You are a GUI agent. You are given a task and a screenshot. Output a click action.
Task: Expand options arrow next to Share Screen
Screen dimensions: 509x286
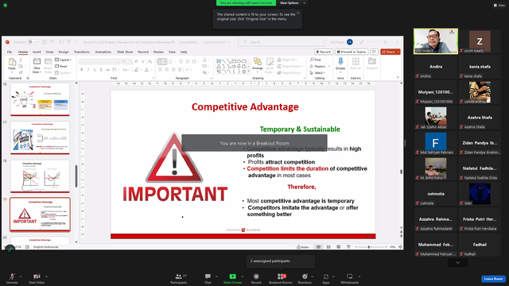(243, 276)
